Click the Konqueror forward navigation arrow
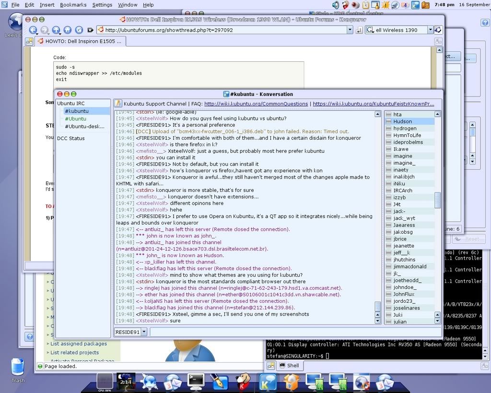This screenshot has height=393, width=491. click(x=45, y=30)
